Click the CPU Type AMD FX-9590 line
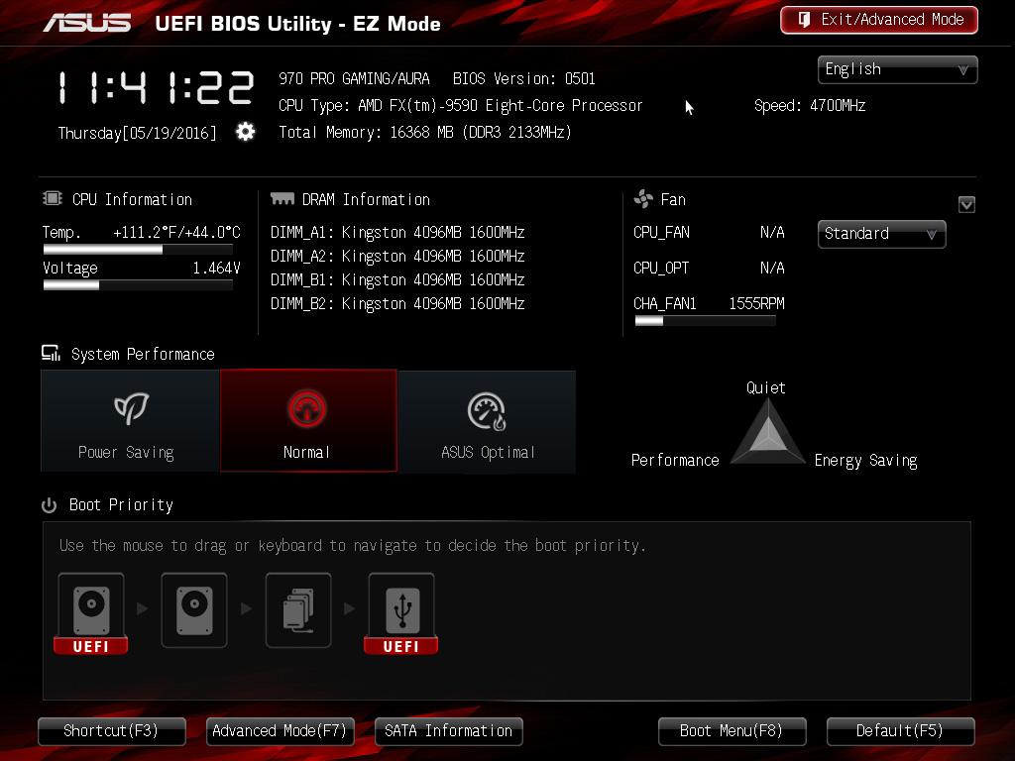Screen dimensions: 1015x761 pos(460,105)
